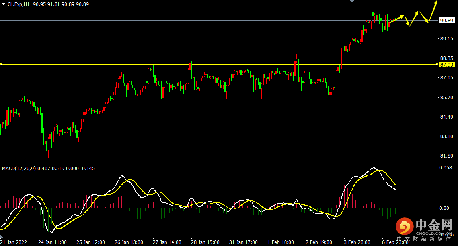Click the 28 Jan 15:00 time label
Screen dimensions: 458x246
point(205,242)
